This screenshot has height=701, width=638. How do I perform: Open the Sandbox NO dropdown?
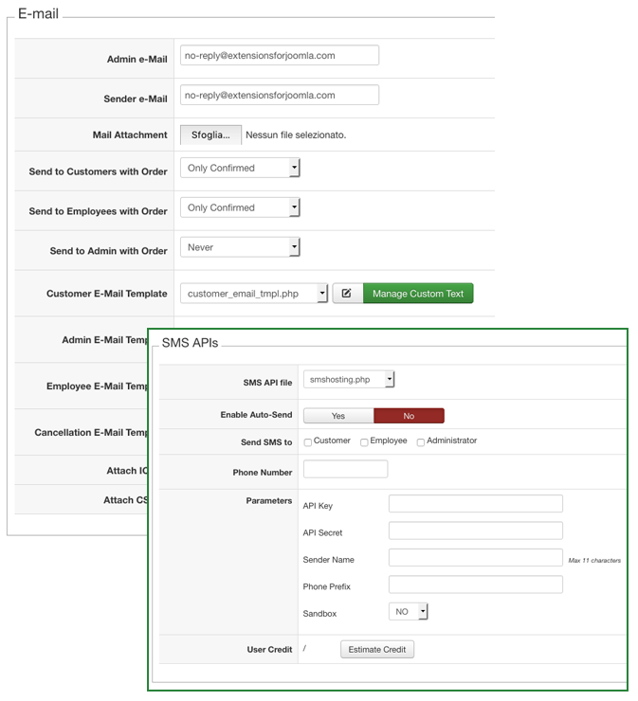coord(409,612)
